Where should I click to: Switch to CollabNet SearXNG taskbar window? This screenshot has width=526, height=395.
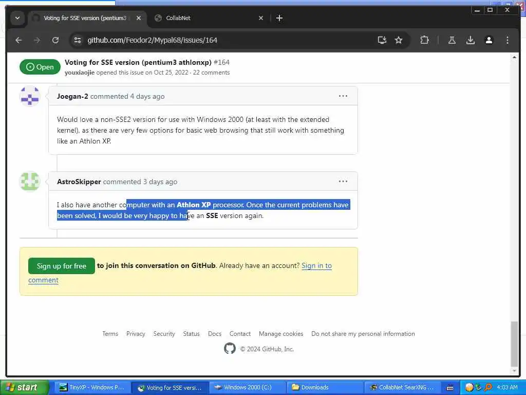pyautogui.click(x=403, y=388)
